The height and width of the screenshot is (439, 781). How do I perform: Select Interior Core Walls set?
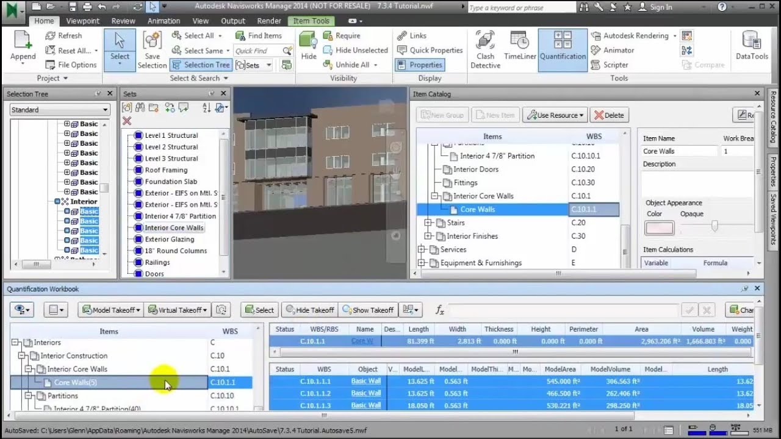pos(174,228)
